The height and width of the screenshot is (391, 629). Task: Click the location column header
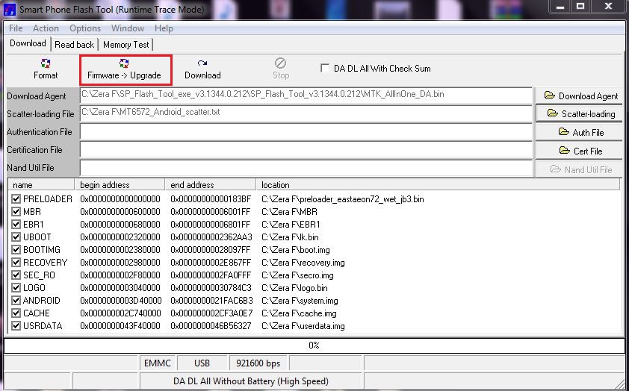pos(438,185)
